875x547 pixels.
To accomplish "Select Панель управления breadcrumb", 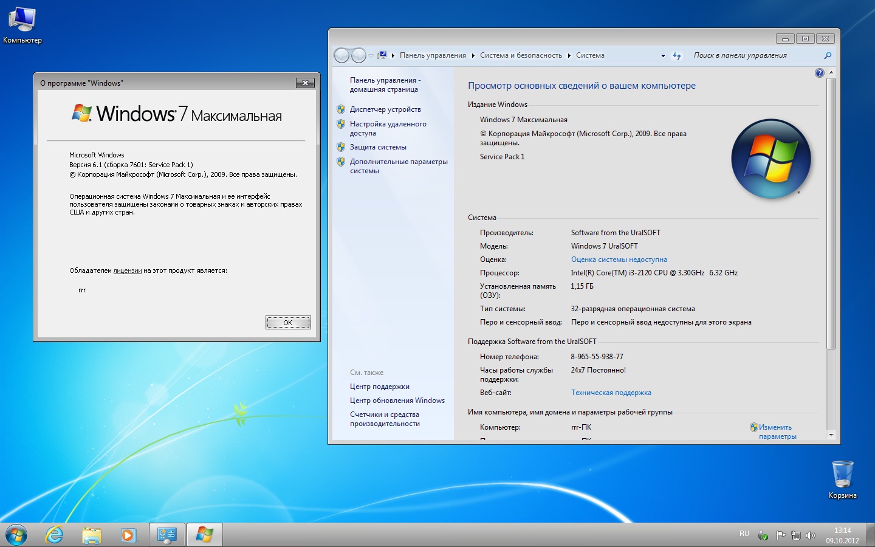I will click(433, 55).
